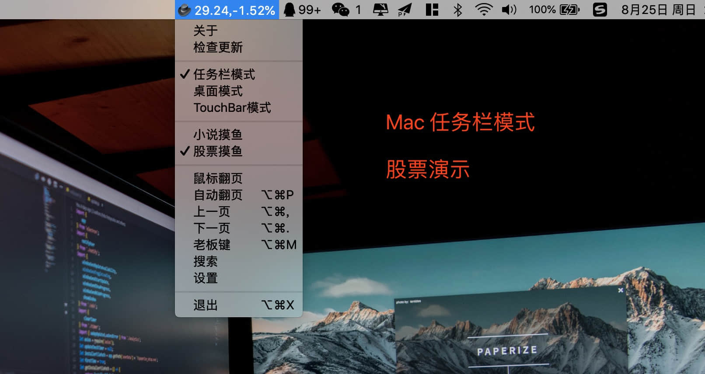Screen dimensions: 705x374
Task: Switch to 小说摸鱼 mode
Action: (x=239, y=135)
